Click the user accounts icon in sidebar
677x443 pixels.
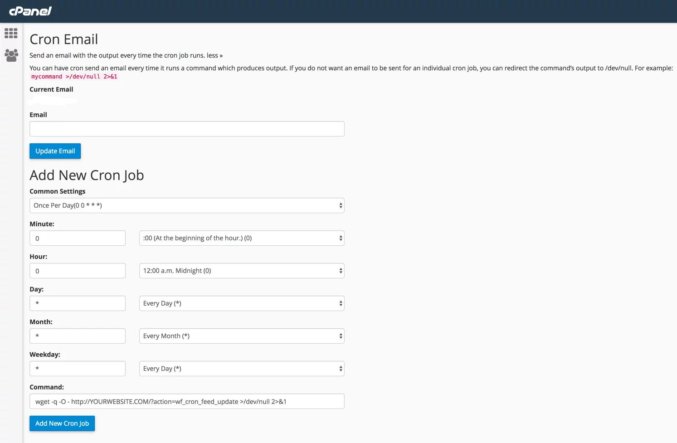click(10, 55)
